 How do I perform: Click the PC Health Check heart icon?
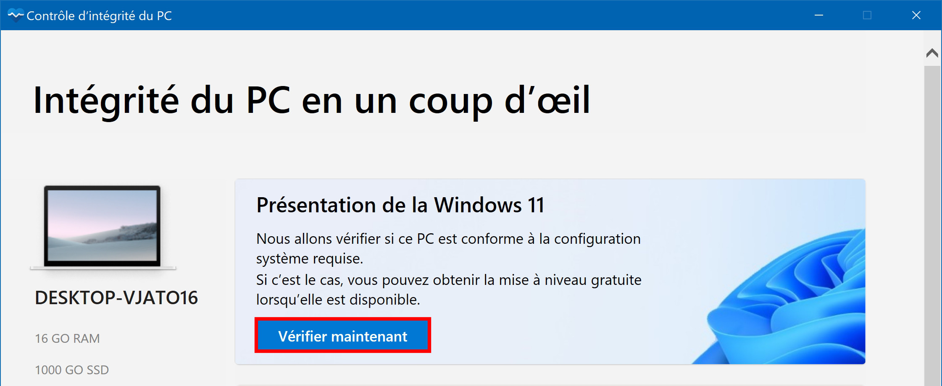tap(16, 16)
